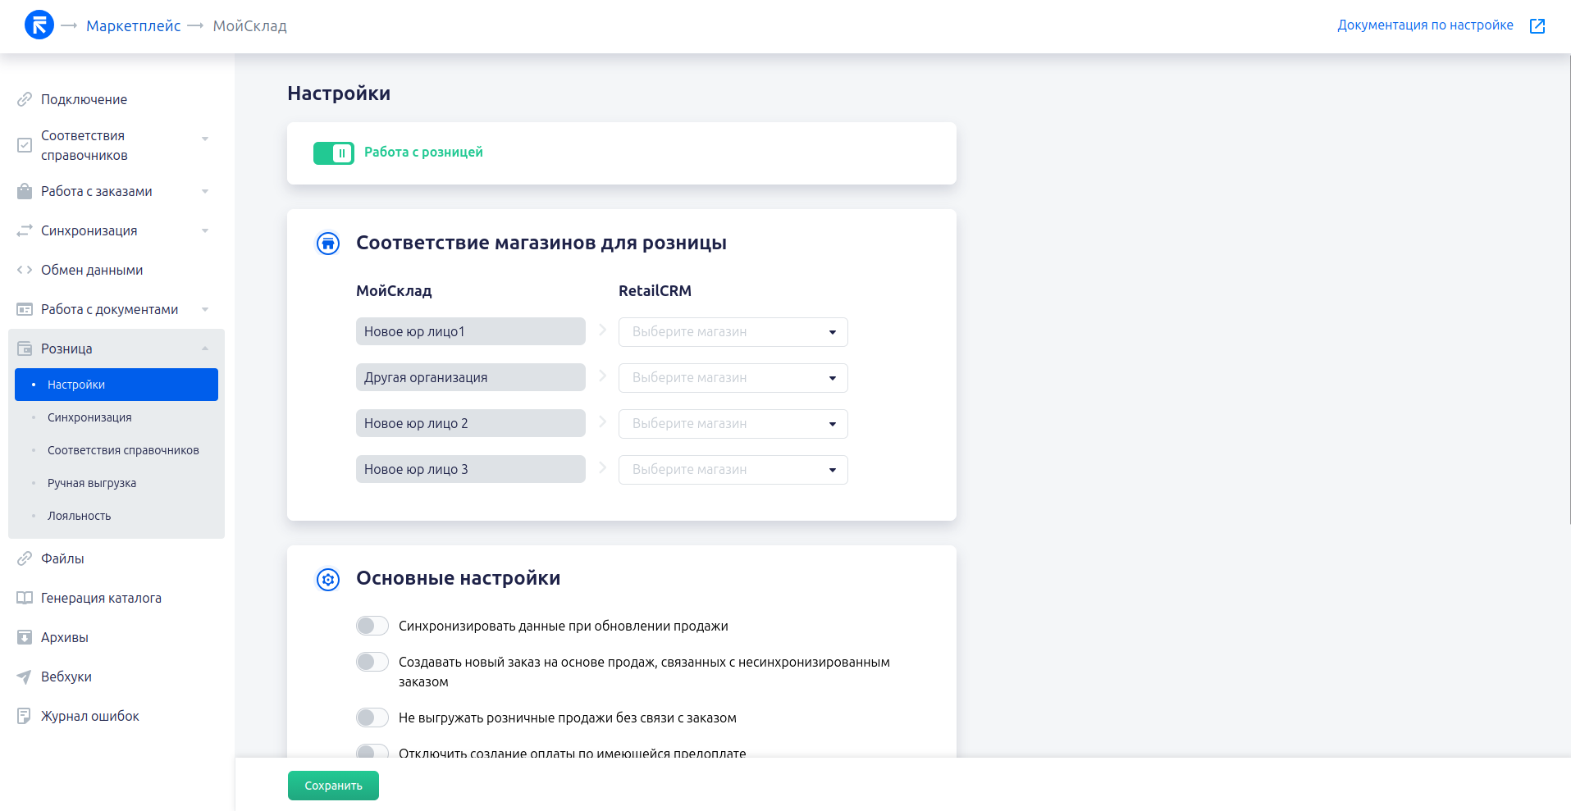Image resolution: width=1571 pixels, height=811 pixels.
Task: Open store dropdown for Другая организация
Action: coord(733,378)
